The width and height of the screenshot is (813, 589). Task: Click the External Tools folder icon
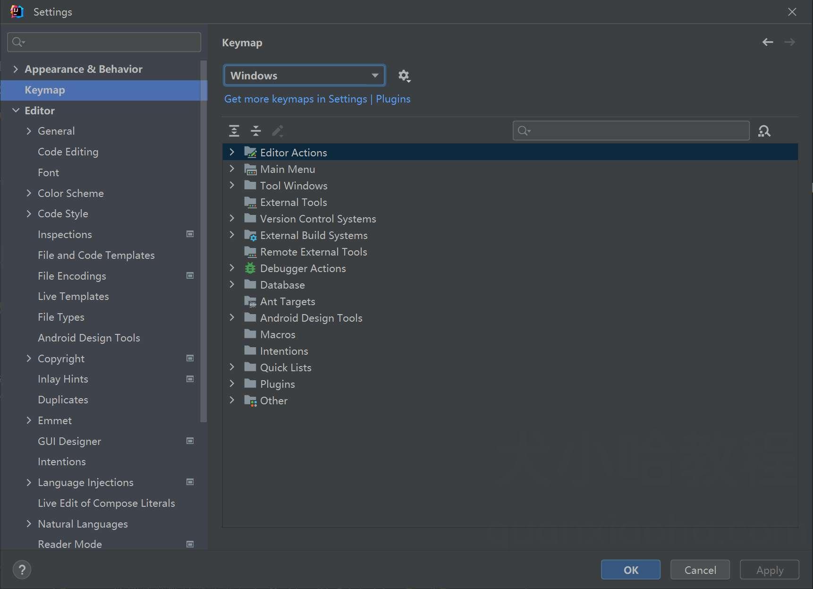250,202
